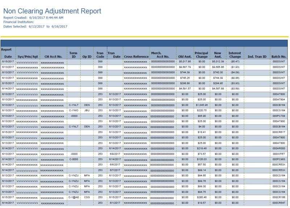Select the Cross Reference column header
The width and height of the screenshot is (290, 208).
136,57
